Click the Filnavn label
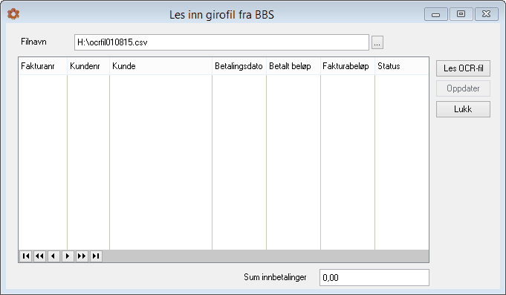Viewport: 506px width, 295px height. [x=33, y=42]
